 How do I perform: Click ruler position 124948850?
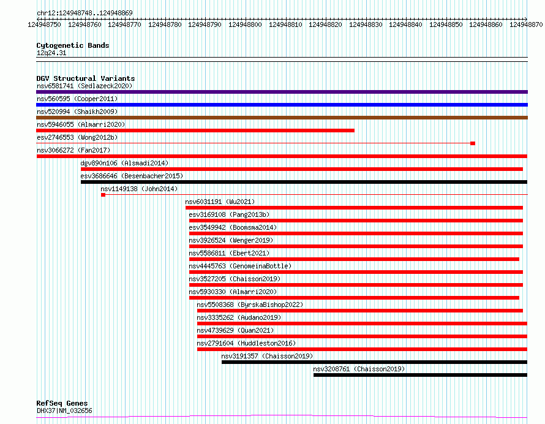click(446, 25)
